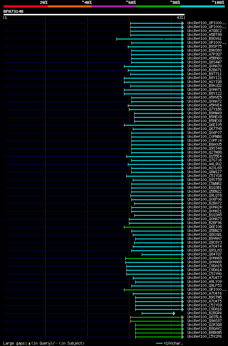Select the UniRef100_B2BA72 label

click(204, 203)
